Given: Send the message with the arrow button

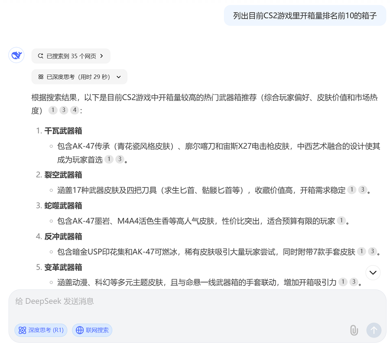Looking at the screenshot, I should pos(374,330).
